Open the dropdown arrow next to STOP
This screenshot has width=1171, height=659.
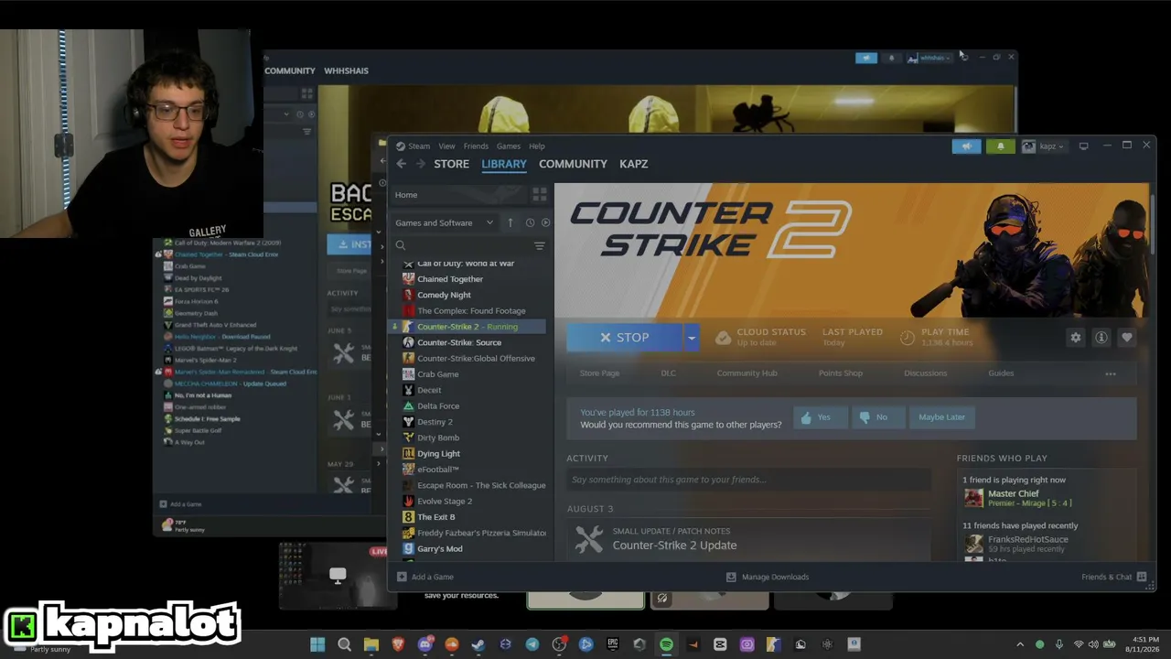(692, 338)
